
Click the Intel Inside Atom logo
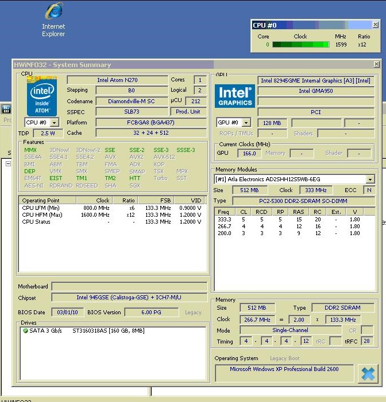coord(42,96)
